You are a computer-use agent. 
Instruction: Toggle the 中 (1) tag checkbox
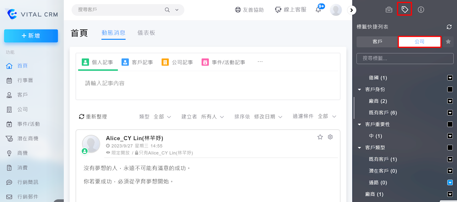click(x=450, y=136)
